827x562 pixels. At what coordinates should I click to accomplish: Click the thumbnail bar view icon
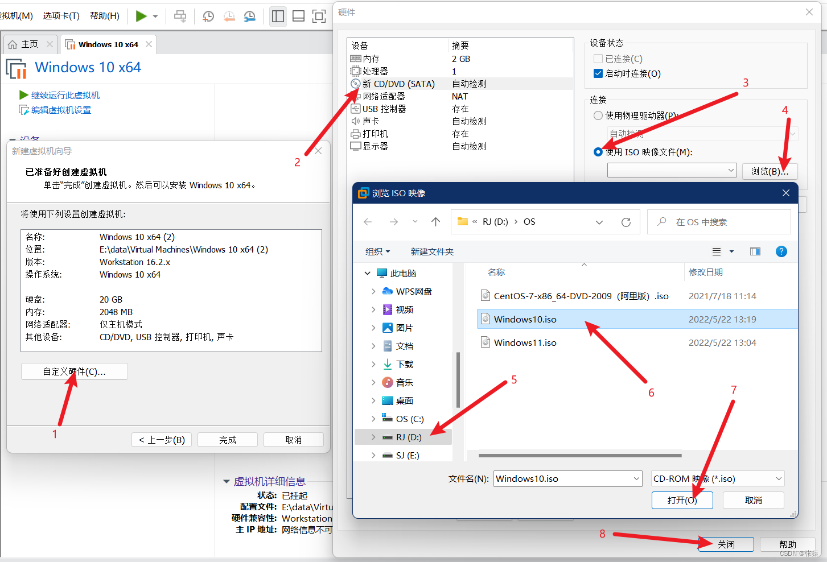pos(298,16)
